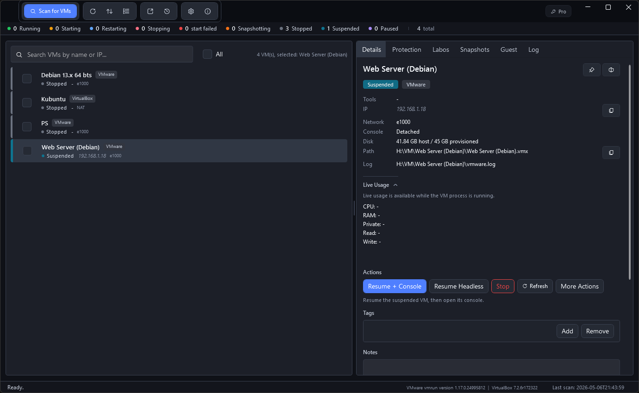Click the .vmx path text
This screenshot has height=393, width=639.
tap(462, 151)
